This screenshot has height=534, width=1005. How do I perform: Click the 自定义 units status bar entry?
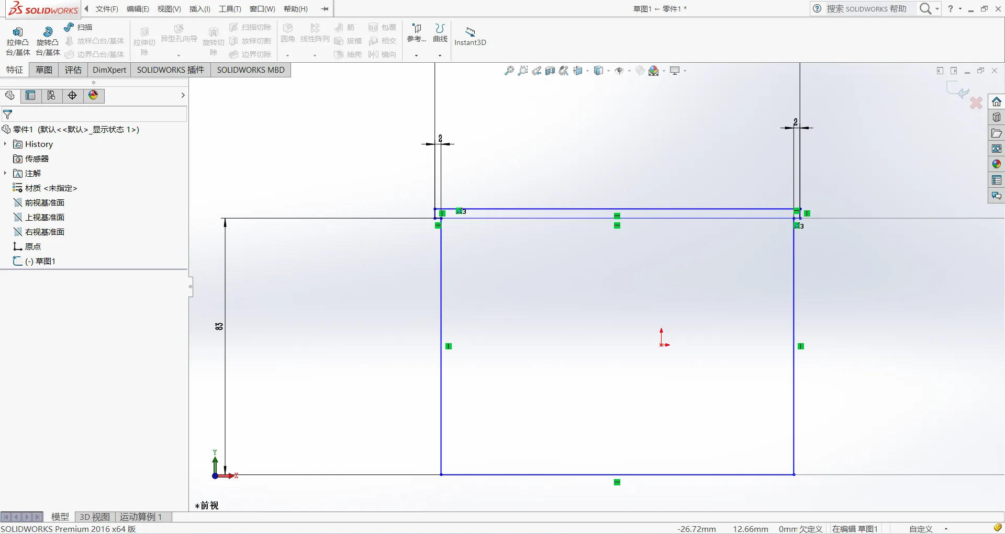coord(921,529)
